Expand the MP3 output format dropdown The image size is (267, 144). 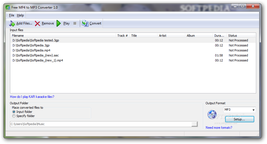(x=253, y=110)
